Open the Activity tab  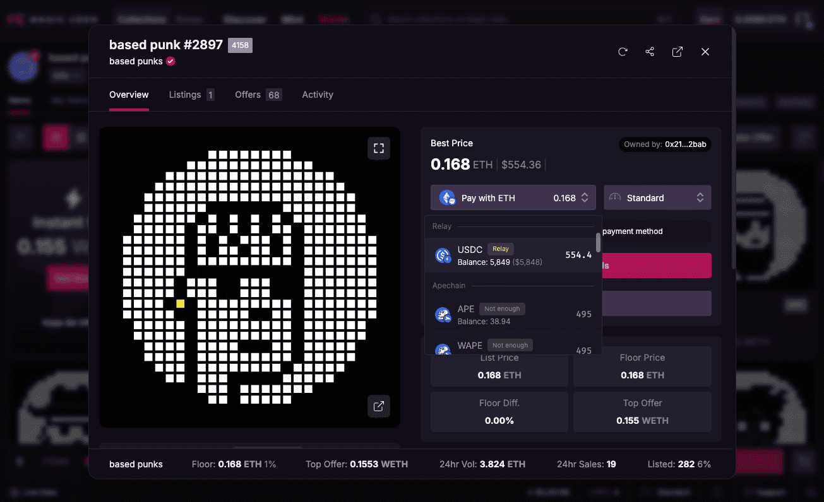[x=318, y=95]
